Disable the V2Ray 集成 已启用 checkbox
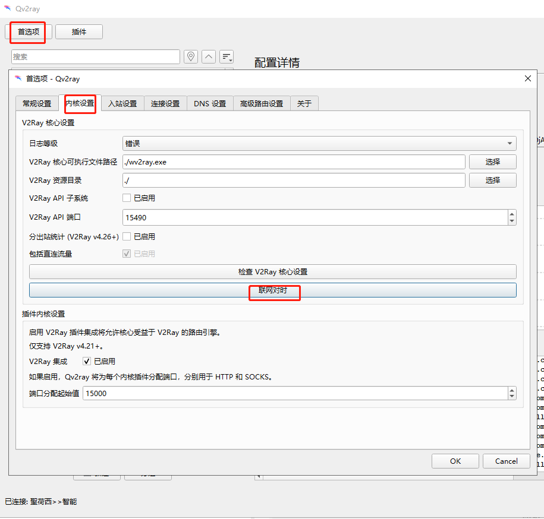This screenshot has width=544, height=519. [87, 361]
